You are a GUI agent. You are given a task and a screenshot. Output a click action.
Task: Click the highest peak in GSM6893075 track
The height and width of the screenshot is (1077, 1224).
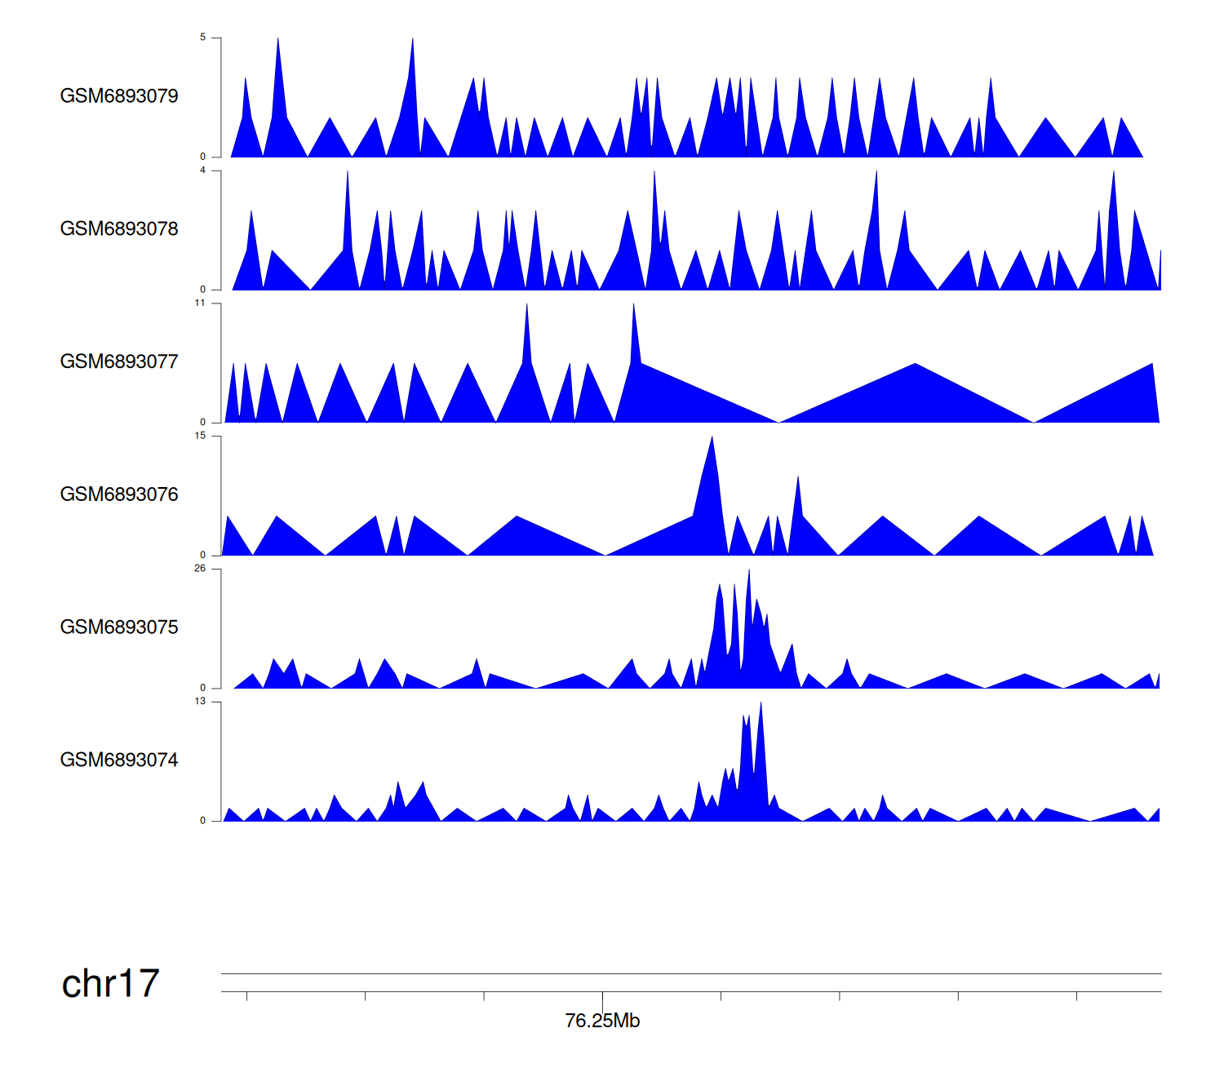pos(749,574)
